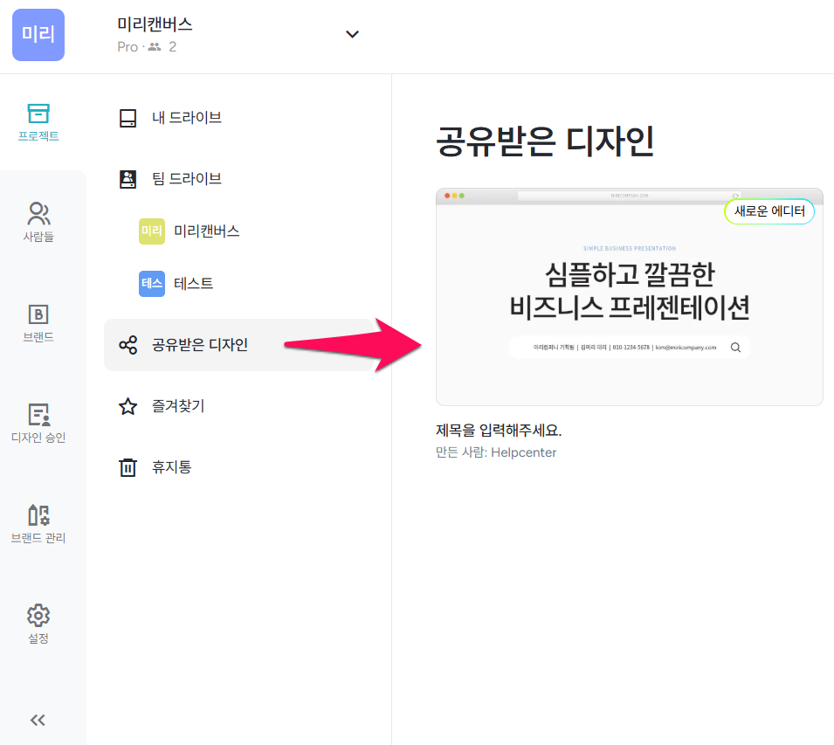Select the 미리 yellow team color badge
Screen dimensions: 834x745
coord(151,231)
